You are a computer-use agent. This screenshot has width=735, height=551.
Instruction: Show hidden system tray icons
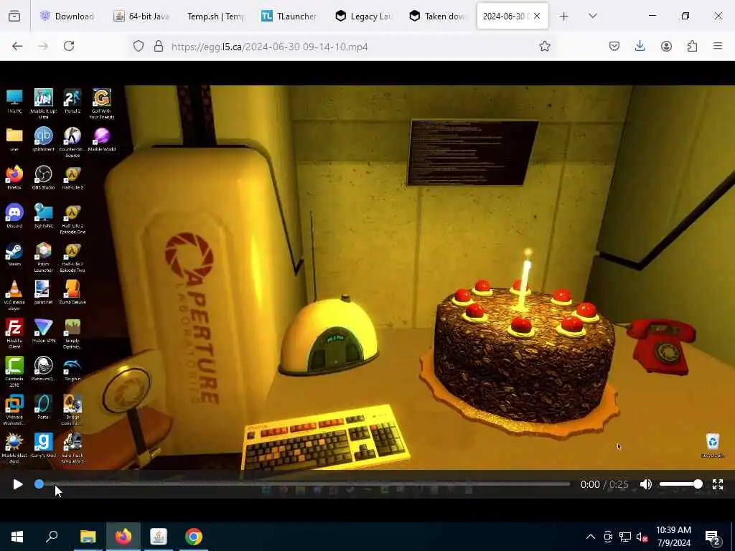click(591, 537)
